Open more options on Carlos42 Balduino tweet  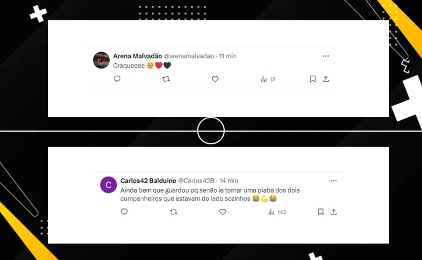(x=334, y=181)
